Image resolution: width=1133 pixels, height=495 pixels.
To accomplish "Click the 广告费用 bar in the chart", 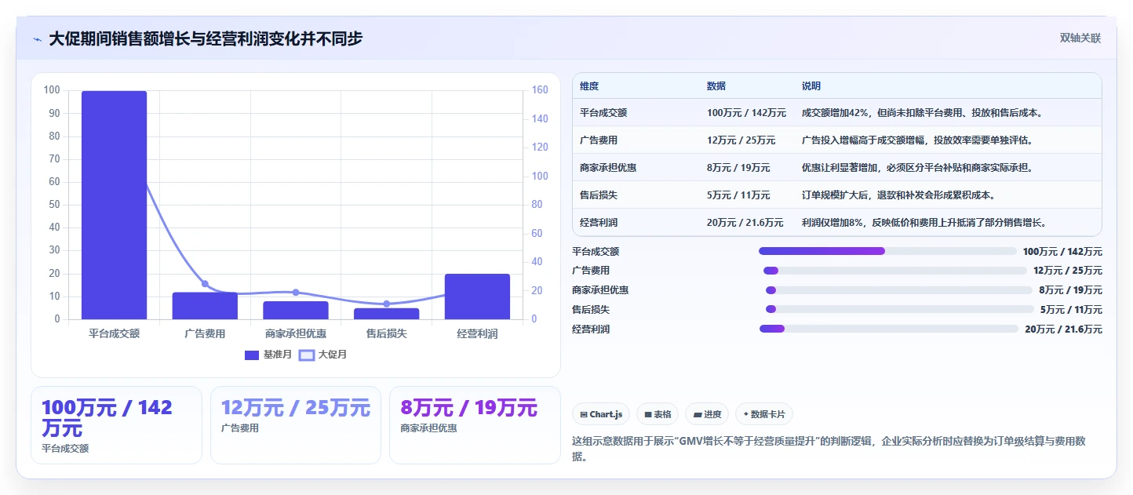I will pos(205,306).
